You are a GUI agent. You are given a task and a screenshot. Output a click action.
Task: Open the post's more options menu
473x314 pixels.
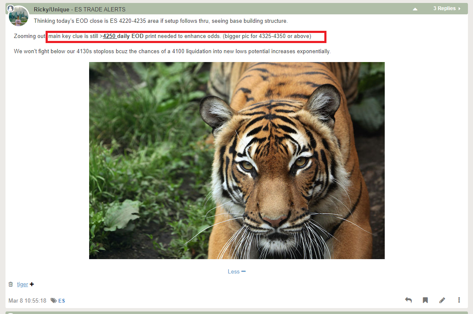459,300
